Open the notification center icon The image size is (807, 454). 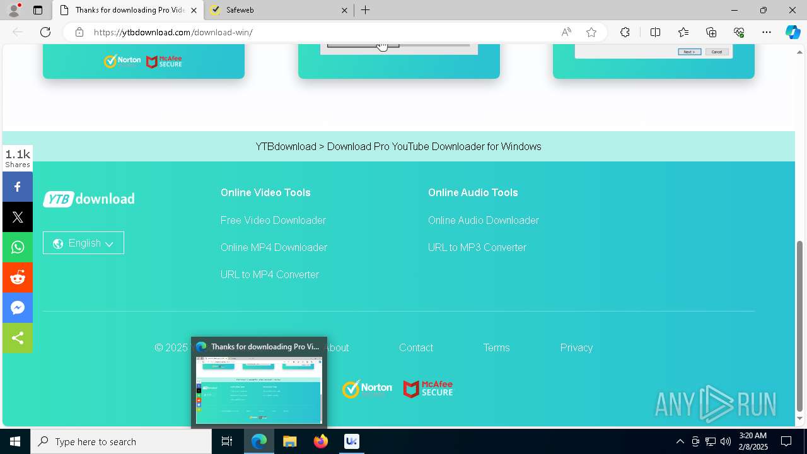786,441
